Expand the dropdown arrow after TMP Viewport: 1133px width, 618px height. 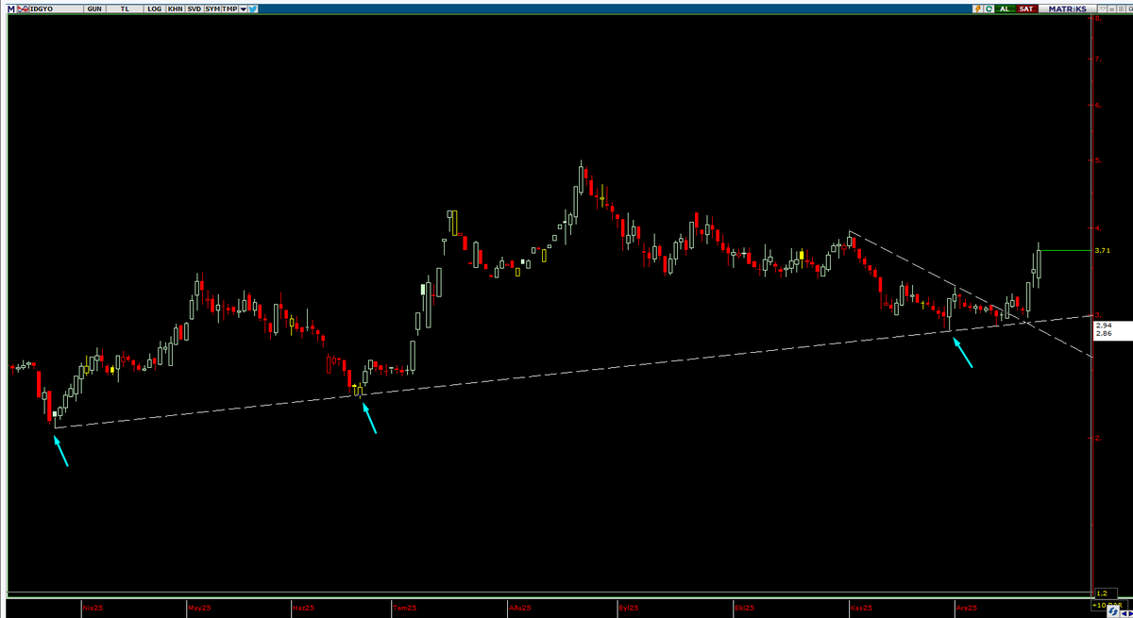(x=244, y=9)
